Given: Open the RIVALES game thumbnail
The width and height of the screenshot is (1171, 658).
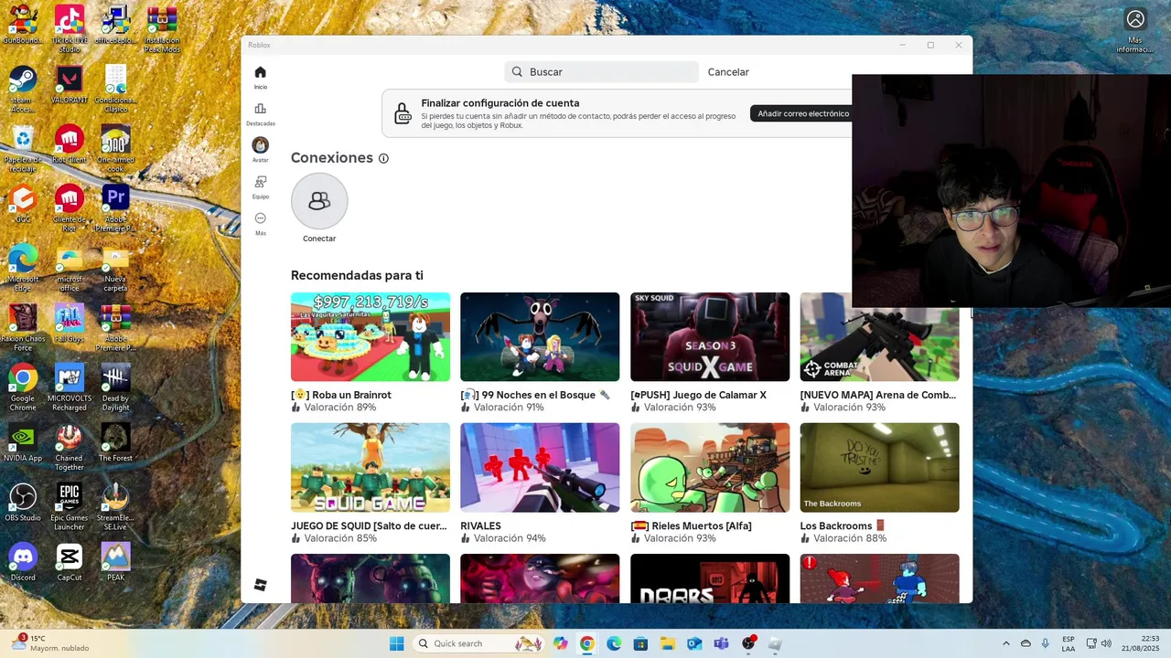Looking at the screenshot, I should [540, 467].
